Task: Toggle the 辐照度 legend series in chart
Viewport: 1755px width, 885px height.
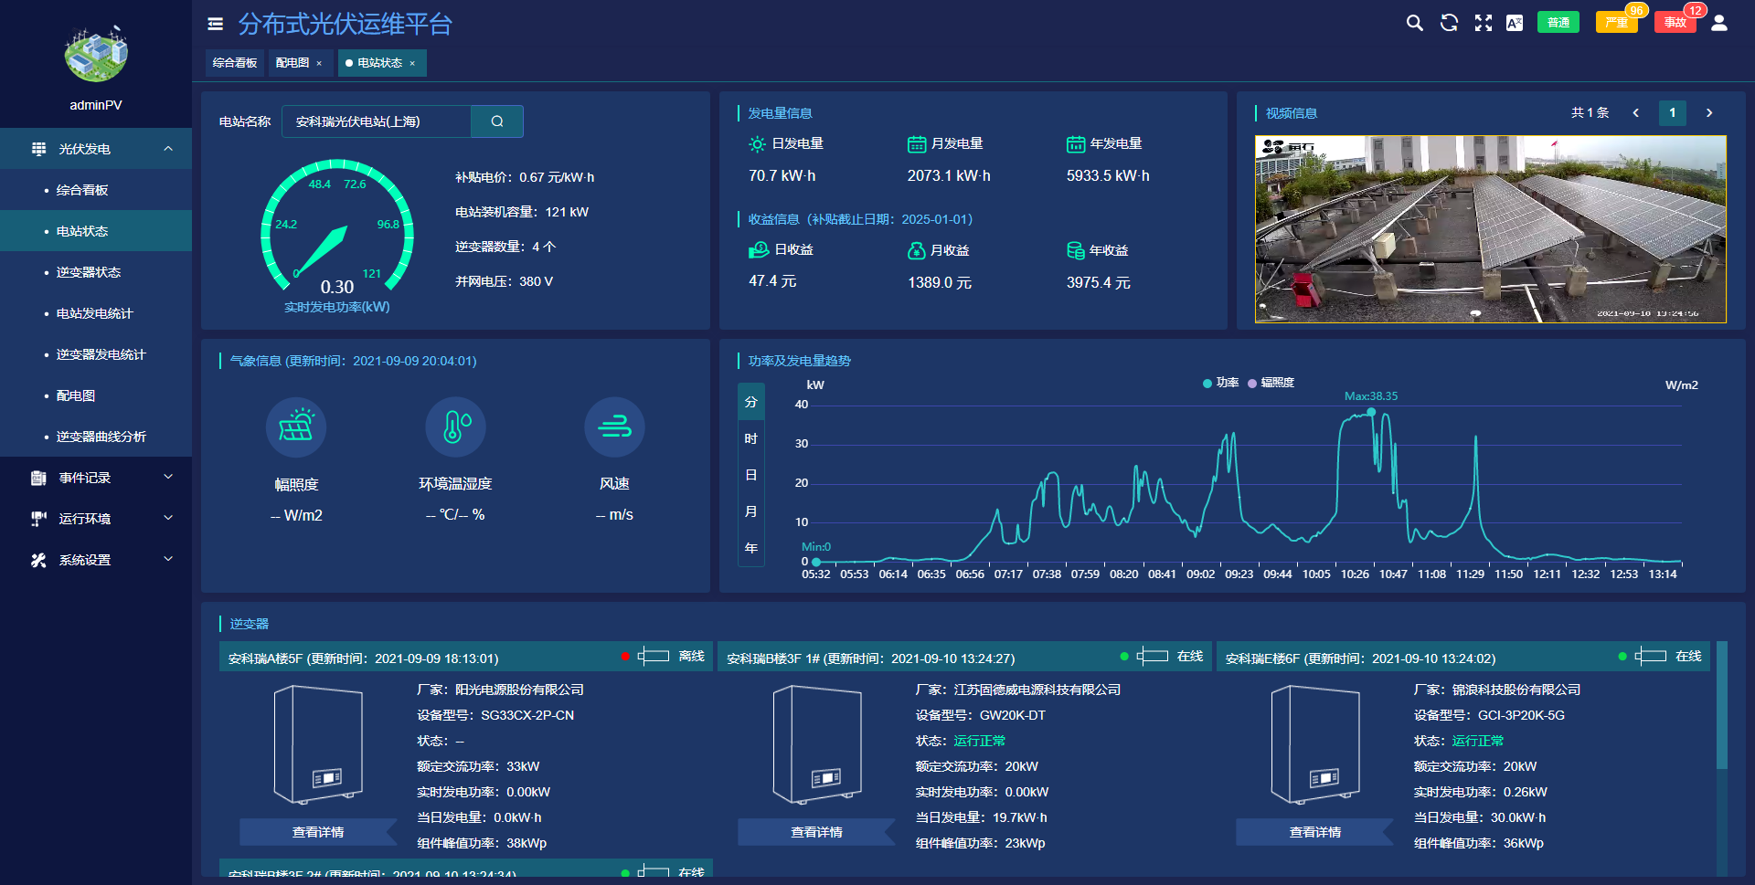Action: click(x=1271, y=383)
